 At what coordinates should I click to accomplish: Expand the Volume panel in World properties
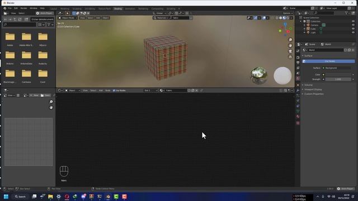click(308, 85)
